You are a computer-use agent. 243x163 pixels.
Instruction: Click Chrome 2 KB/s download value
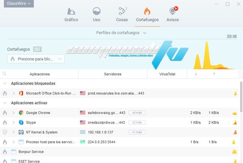196,113
